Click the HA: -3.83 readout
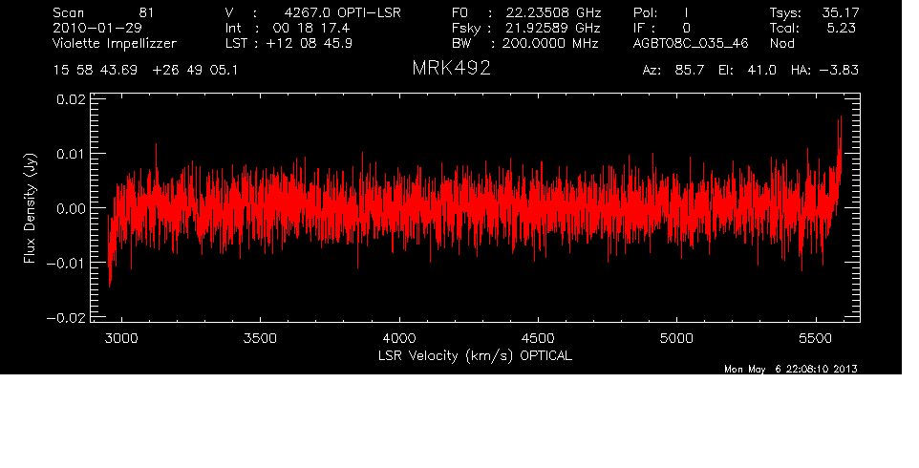This screenshot has width=919, height=468. tap(824, 71)
